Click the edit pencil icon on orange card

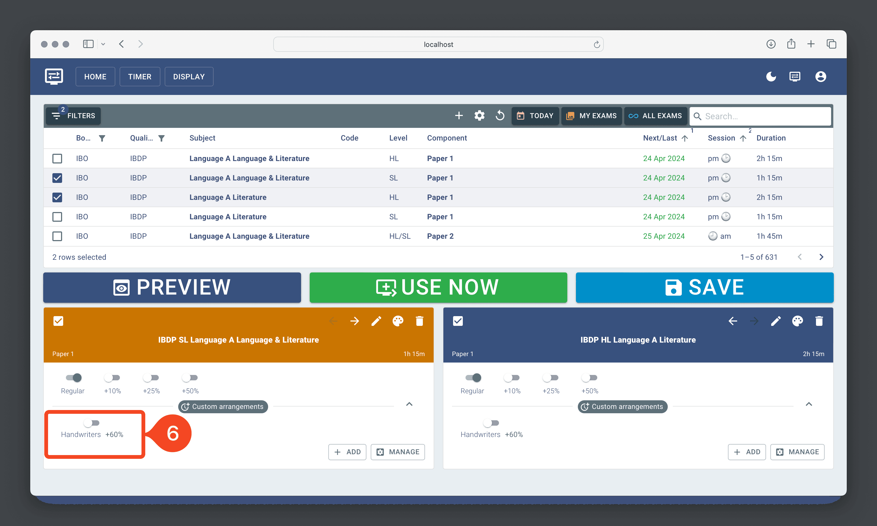(x=376, y=322)
